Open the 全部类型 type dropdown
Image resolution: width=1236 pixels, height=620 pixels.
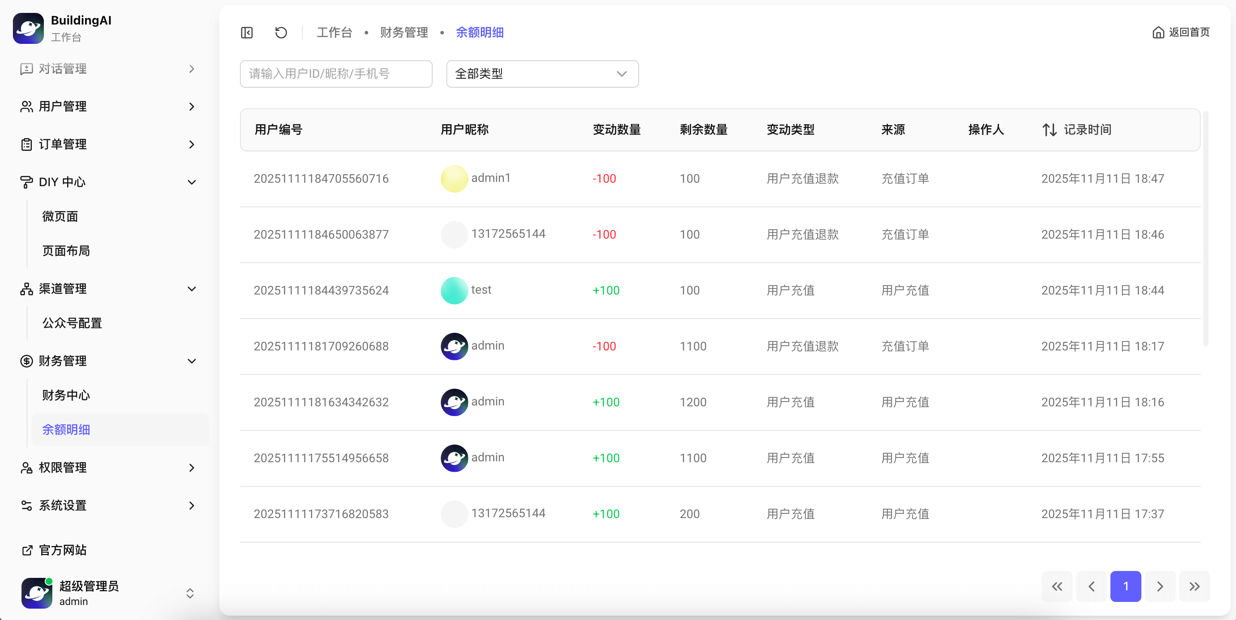(x=542, y=74)
